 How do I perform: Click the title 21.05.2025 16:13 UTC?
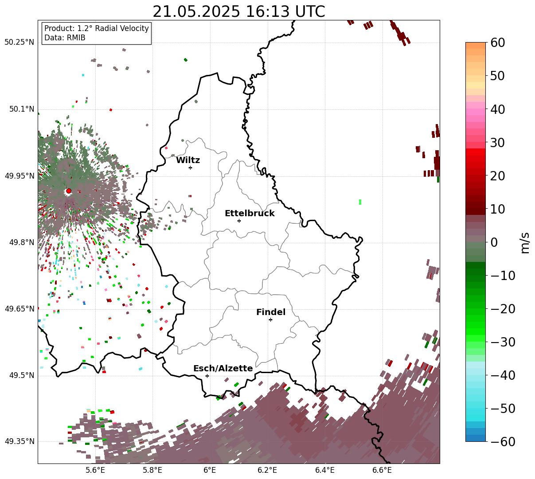tap(238, 12)
